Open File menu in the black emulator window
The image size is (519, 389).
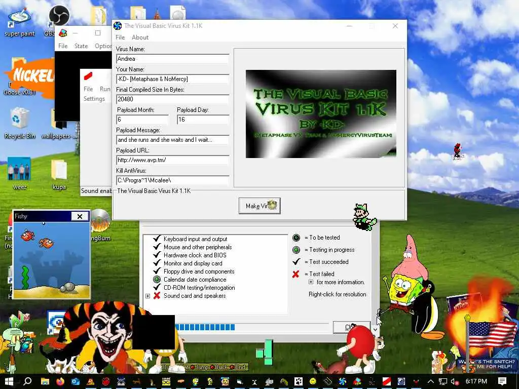click(x=63, y=46)
